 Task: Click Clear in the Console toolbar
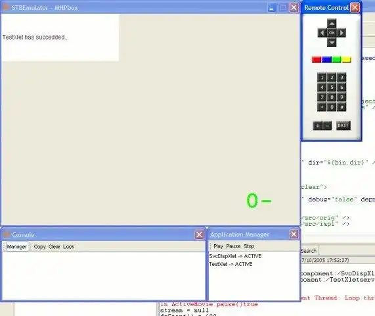(55, 247)
